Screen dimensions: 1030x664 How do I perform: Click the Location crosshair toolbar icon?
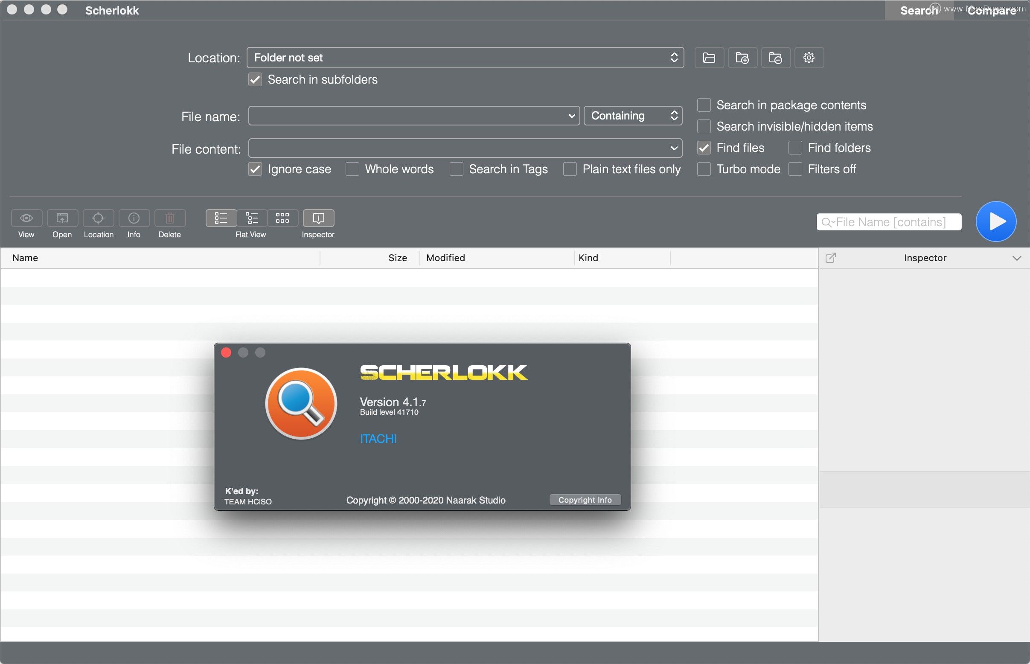(x=98, y=218)
